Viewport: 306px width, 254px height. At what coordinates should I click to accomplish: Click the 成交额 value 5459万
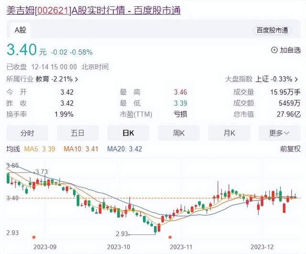289,103
